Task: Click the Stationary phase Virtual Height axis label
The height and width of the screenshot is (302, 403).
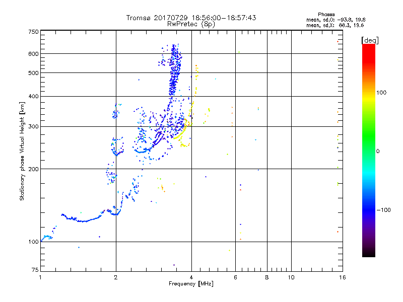Action: 22,151
